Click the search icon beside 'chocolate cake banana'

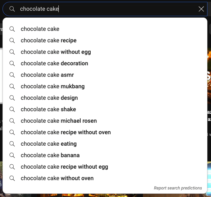[12, 155]
